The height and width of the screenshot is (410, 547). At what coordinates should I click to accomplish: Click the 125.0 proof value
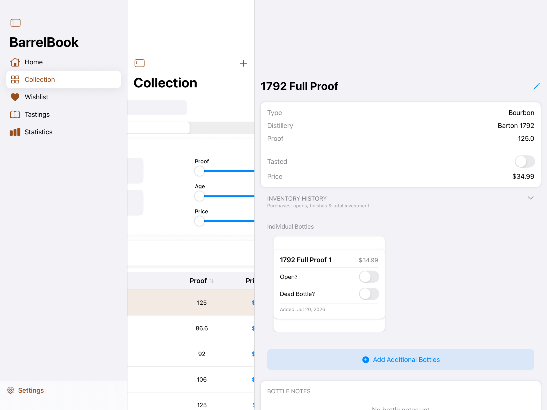[x=526, y=139]
